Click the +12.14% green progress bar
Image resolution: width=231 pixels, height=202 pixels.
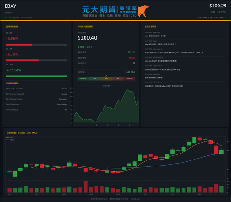[x=37, y=77]
